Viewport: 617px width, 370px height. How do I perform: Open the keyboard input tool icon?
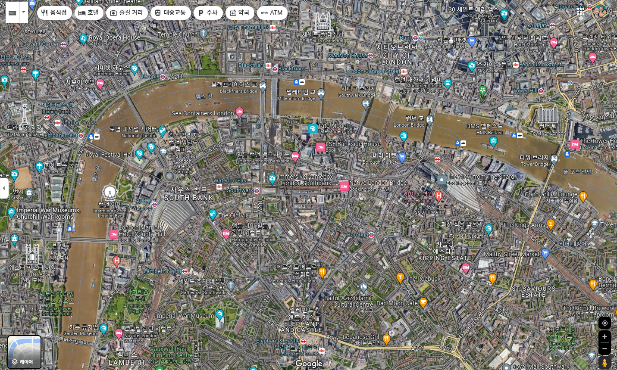click(13, 13)
